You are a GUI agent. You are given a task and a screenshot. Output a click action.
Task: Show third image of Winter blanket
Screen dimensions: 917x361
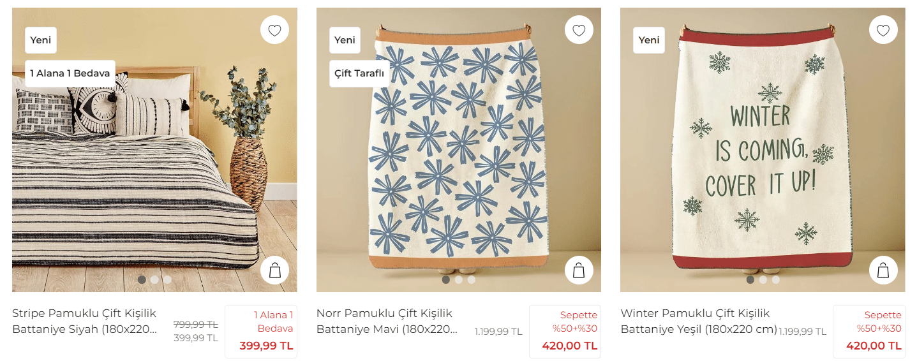[x=775, y=279]
